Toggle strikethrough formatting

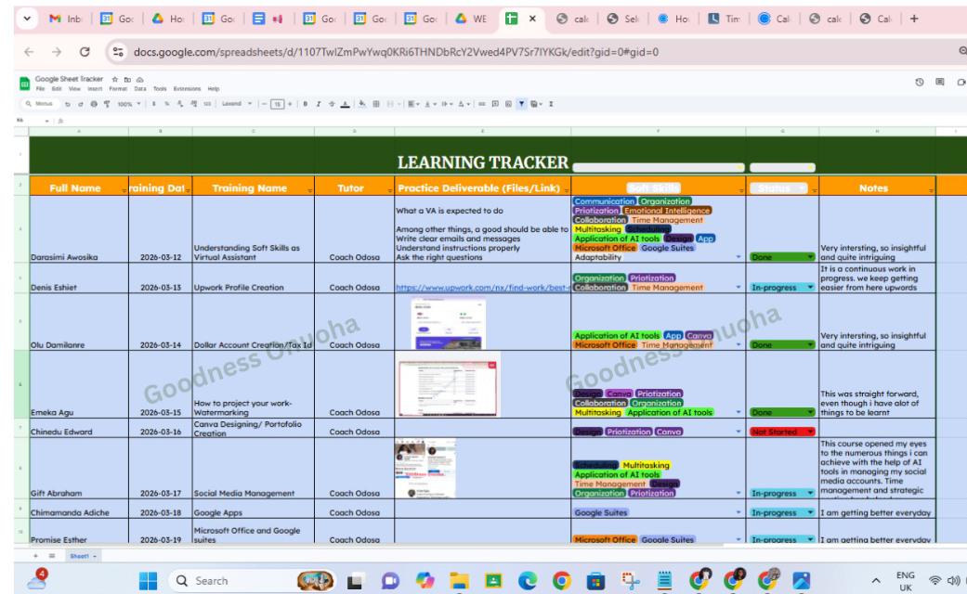pyautogui.click(x=332, y=104)
